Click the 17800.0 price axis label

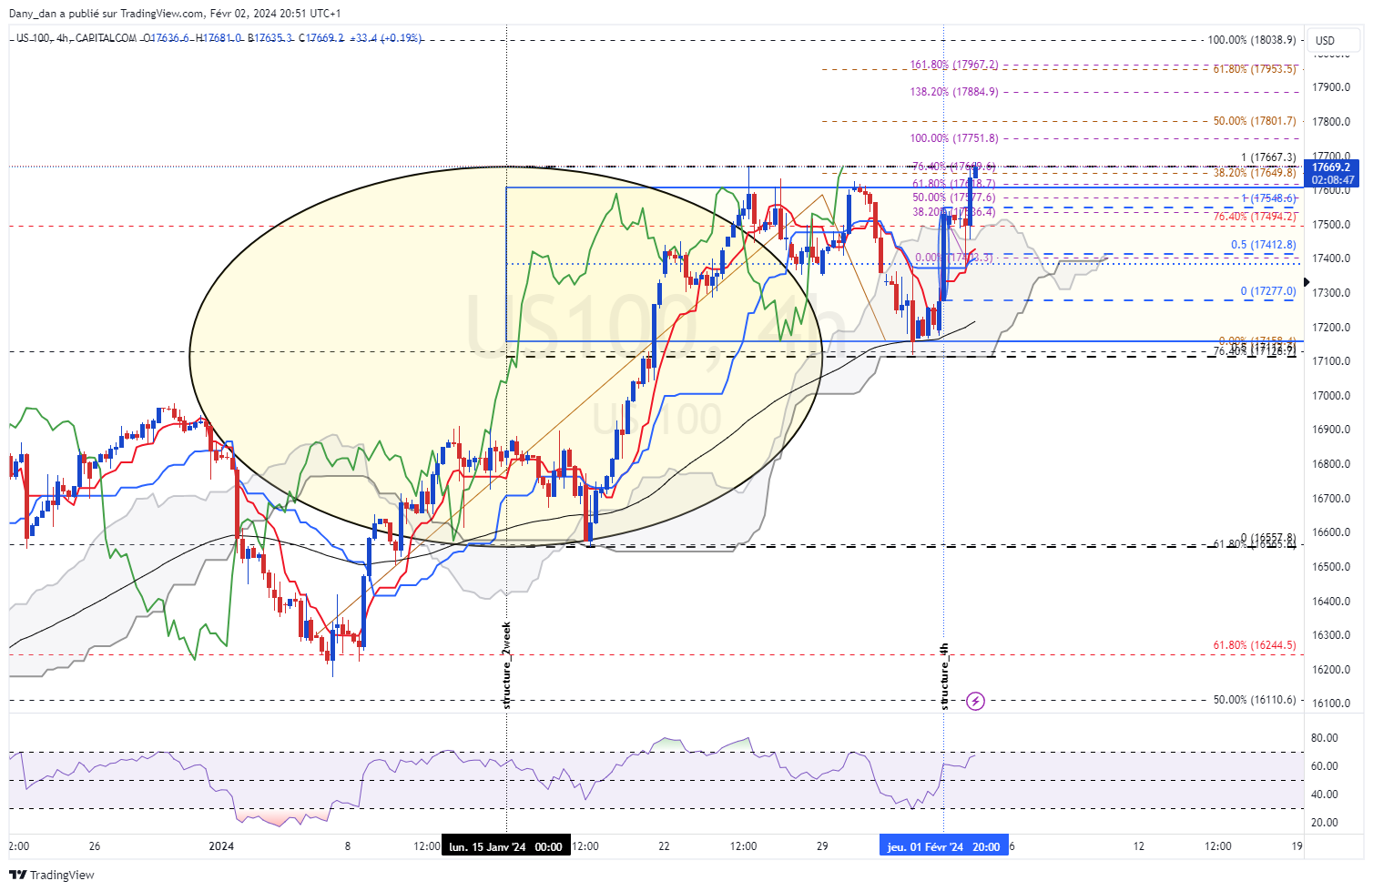(1331, 122)
